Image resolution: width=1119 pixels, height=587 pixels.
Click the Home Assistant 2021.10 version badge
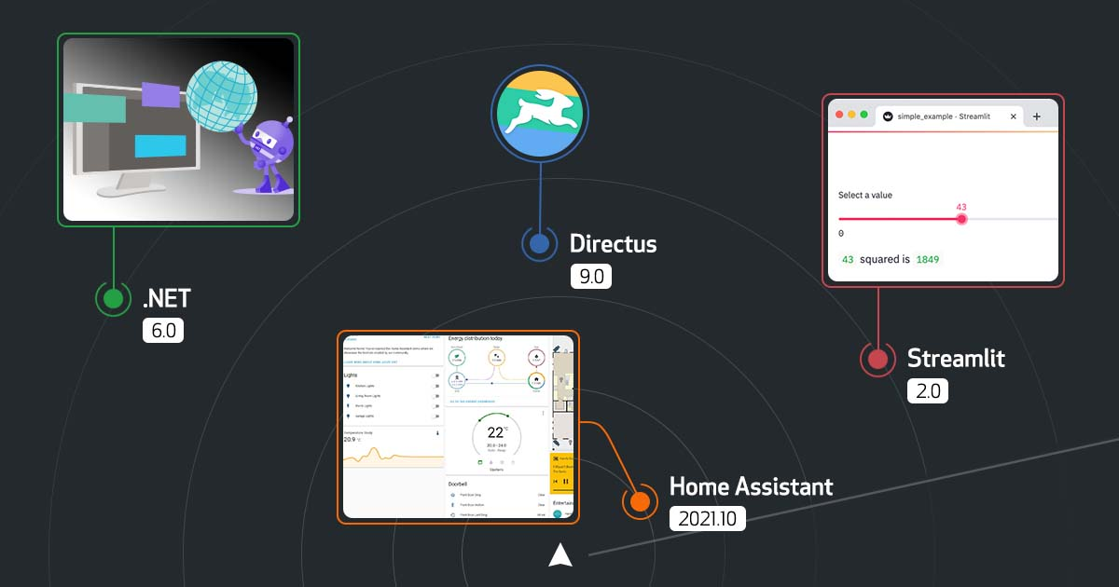[708, 519]
